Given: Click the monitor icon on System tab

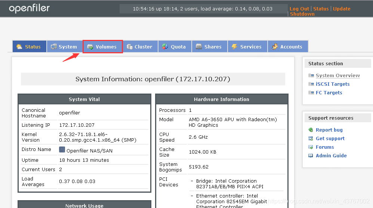Looking at the screenshot, I should click(54, 47).
